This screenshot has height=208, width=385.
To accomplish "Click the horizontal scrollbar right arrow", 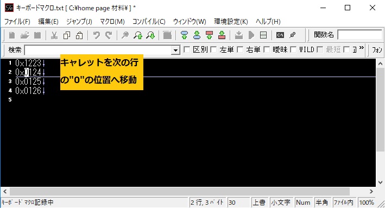I will point(371,191).
